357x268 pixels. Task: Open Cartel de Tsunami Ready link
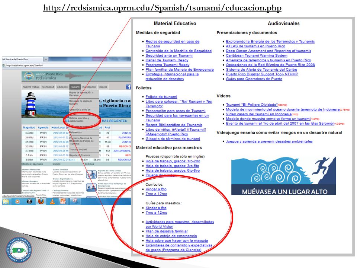coord(167,60)
